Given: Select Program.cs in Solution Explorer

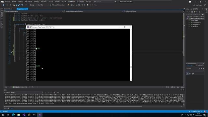Looking at the screenshot, I should point(196,25).
